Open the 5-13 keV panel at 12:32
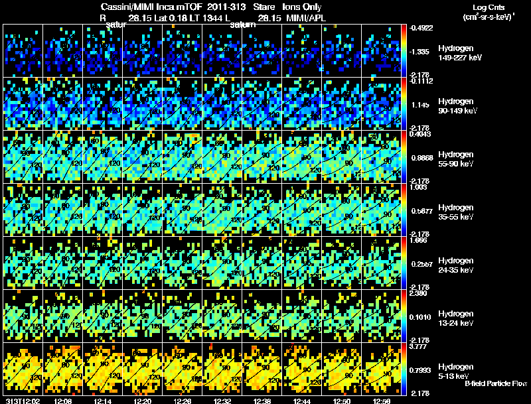 [222, 370]
